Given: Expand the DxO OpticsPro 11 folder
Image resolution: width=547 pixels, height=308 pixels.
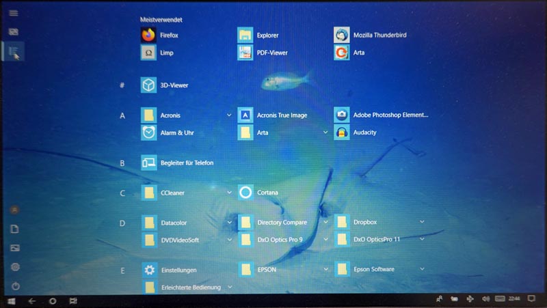Looking at the screenshot, I should [422, 239].
